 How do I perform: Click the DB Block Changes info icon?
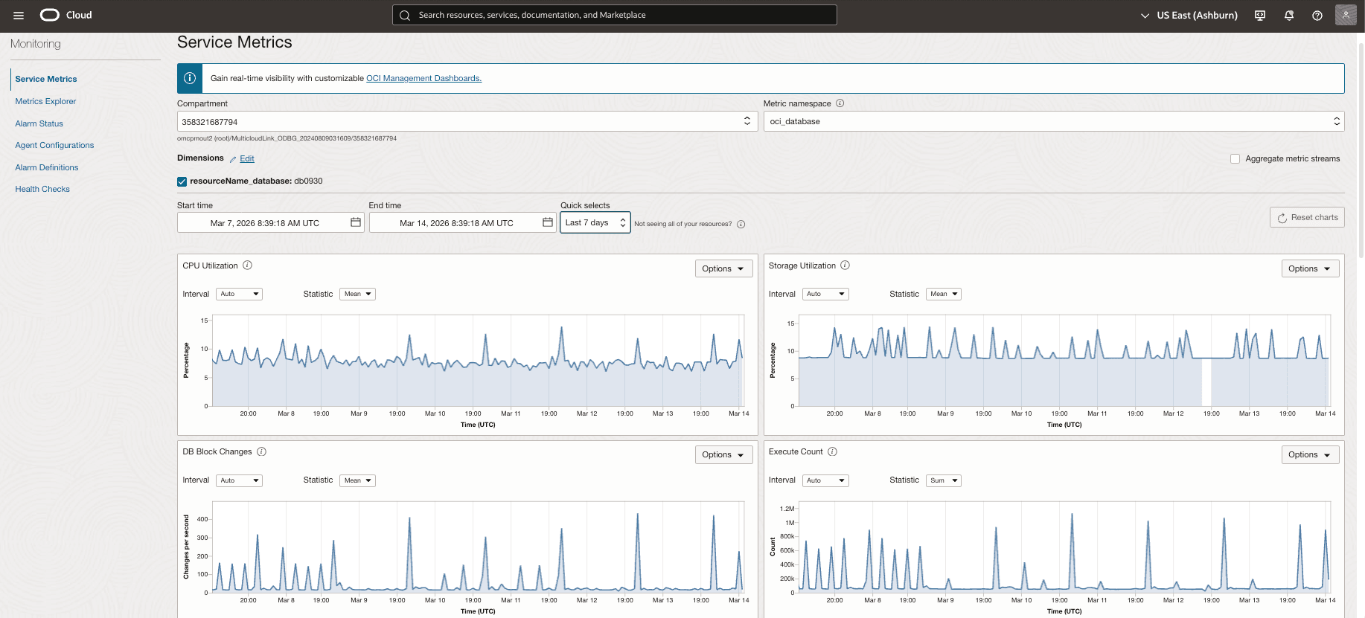click(x=262, y=451)
